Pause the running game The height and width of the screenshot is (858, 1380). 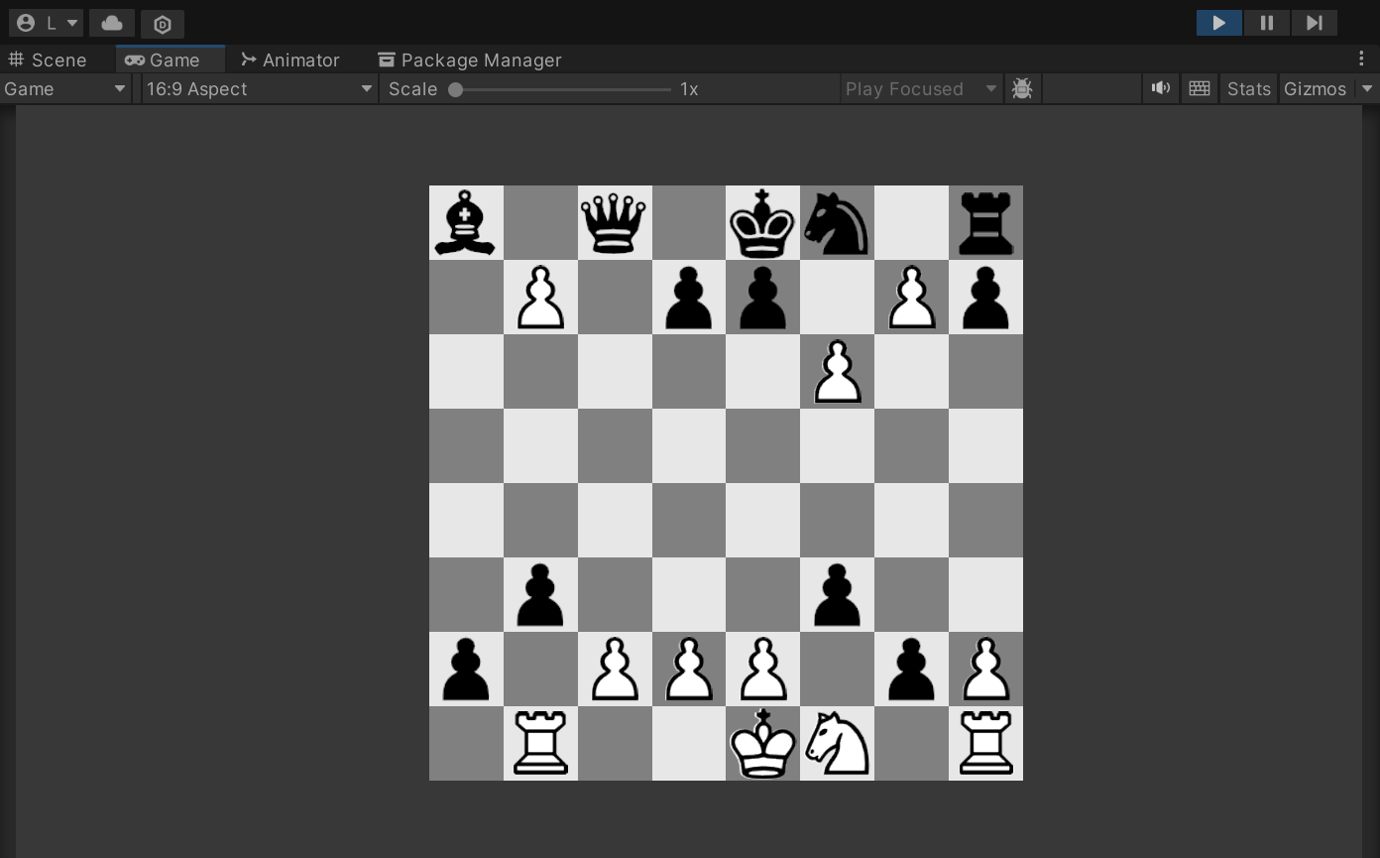[1267, 23]
